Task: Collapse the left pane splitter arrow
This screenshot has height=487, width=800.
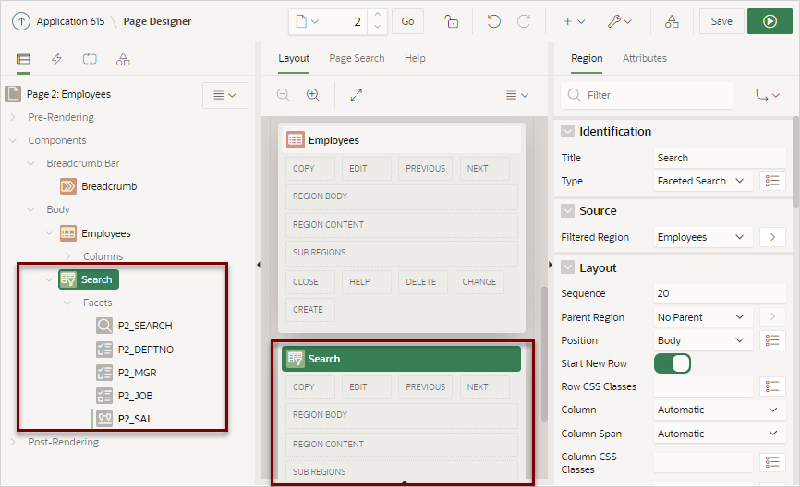Action: 258,265
